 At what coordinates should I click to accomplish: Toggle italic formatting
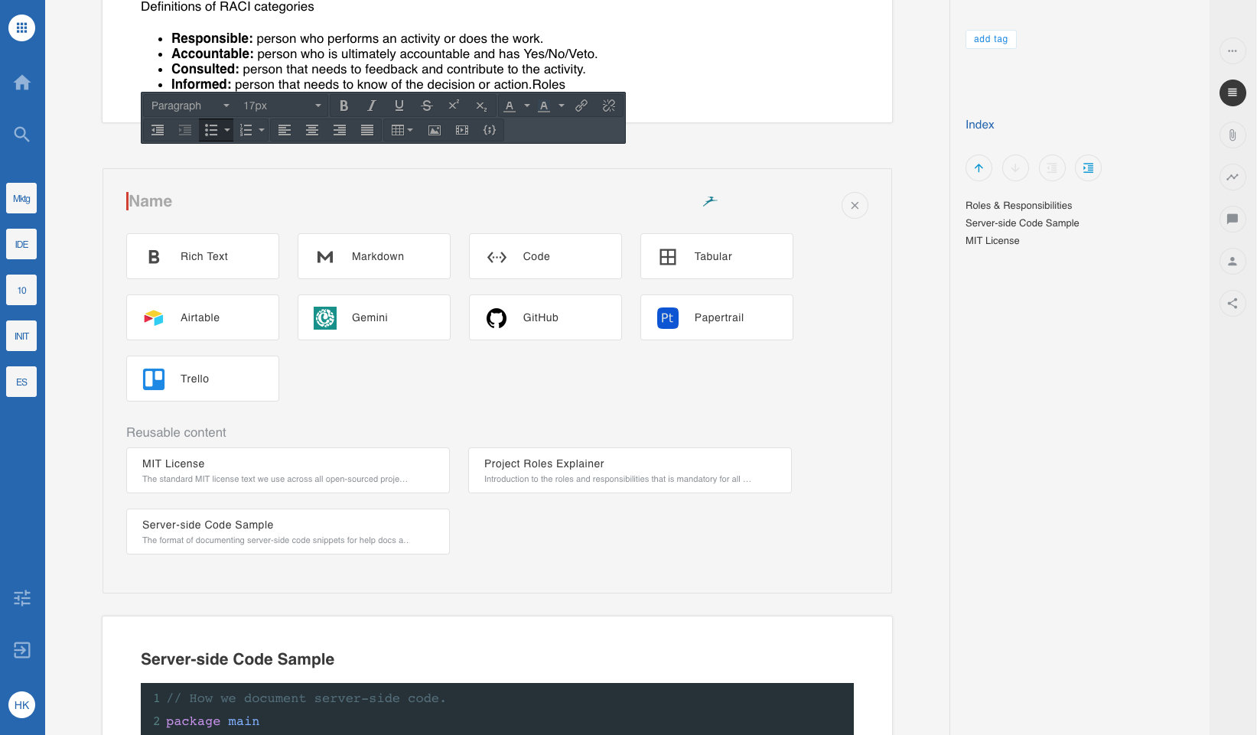click(x=371, y=106)
